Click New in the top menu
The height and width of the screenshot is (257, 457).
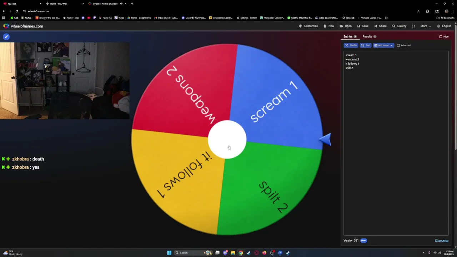tap(329, 26)
